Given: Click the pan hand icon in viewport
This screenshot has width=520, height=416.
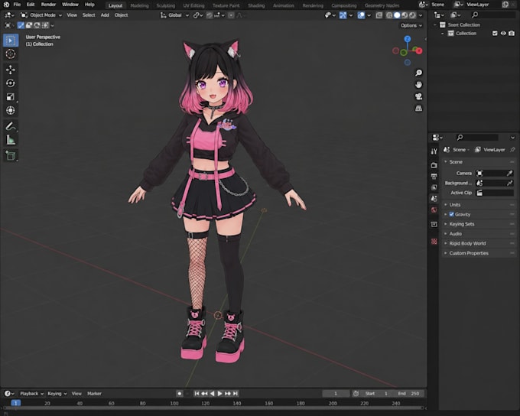Looking at the screenshot, I should click(418, 85).
